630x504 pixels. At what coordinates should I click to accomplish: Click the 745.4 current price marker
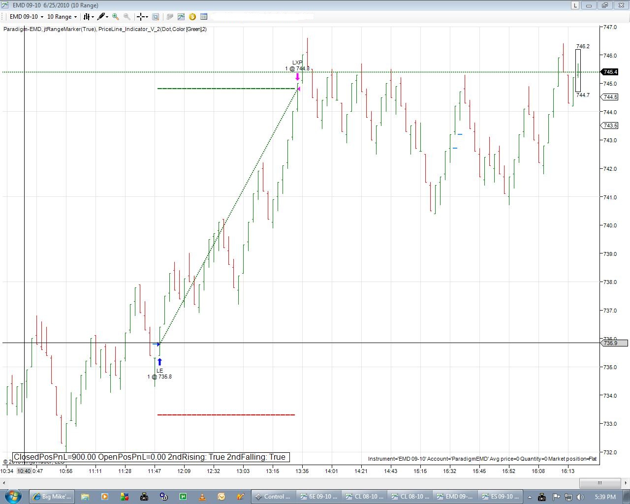click(x=610, y=72)
